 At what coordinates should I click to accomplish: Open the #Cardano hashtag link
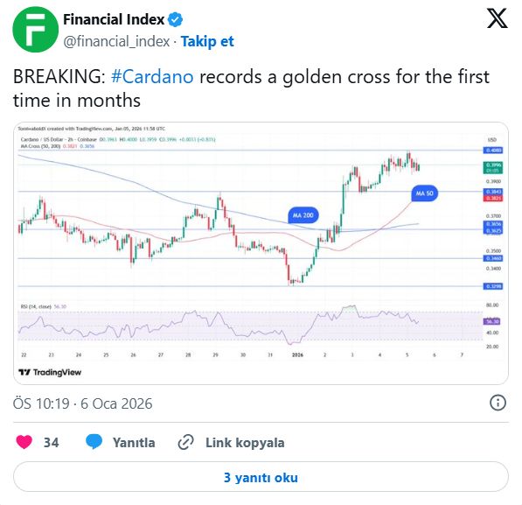point(152,77)
